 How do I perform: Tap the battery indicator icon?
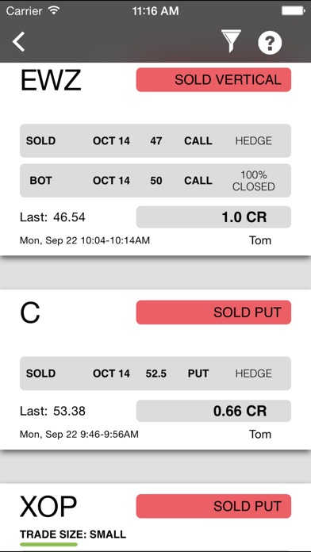coord(293,11)
